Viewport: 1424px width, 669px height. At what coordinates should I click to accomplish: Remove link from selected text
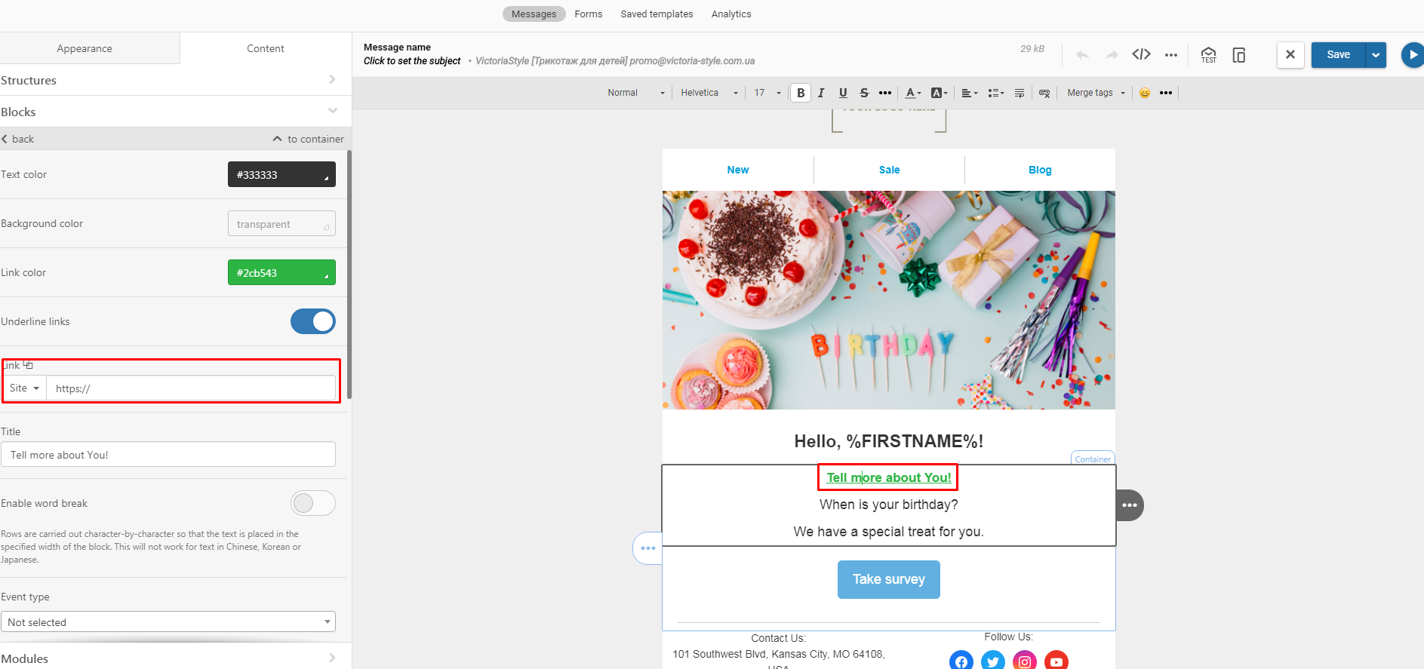[1044, 93]
